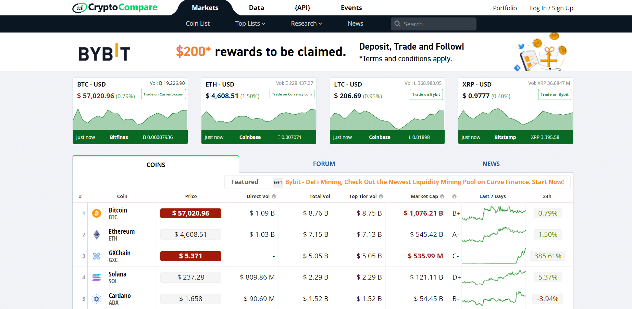632x309 pixels.
Task: Click the Direct Vol info icon
Action: click(274, 196)
